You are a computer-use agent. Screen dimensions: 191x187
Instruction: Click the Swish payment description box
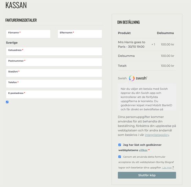pyautogui.click(x=147, y=97)
